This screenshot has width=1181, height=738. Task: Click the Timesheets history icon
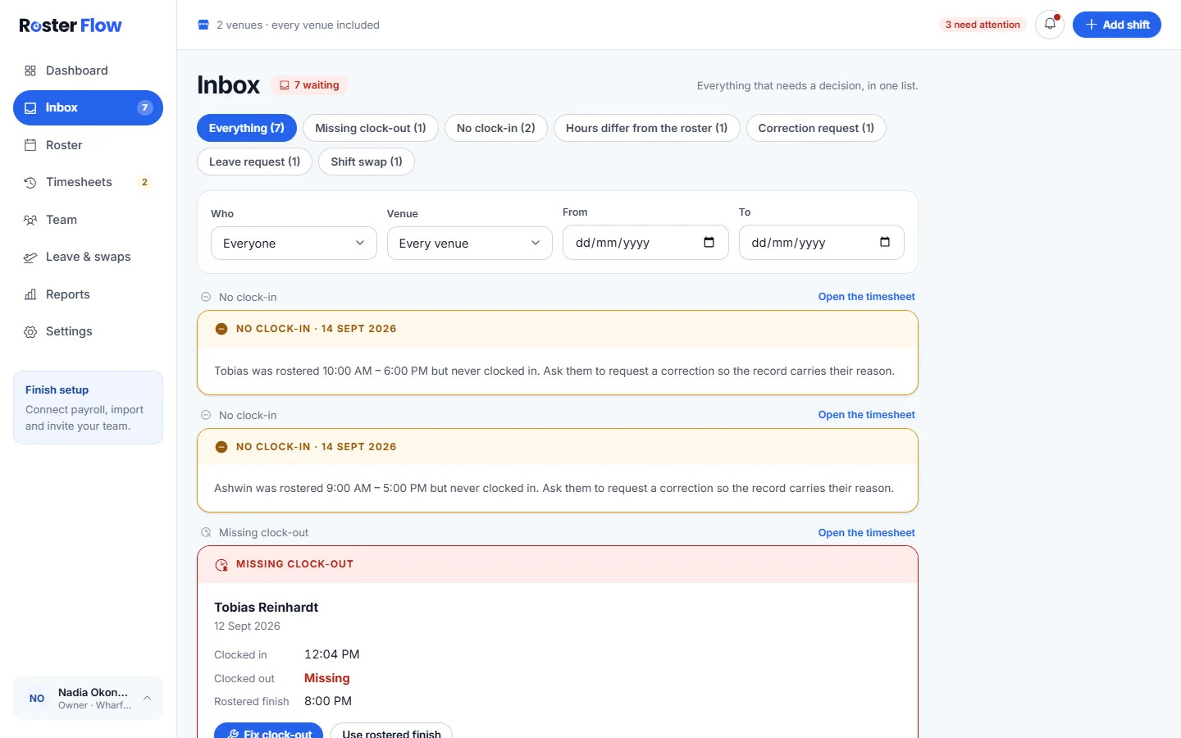click(x=30, y=182)
